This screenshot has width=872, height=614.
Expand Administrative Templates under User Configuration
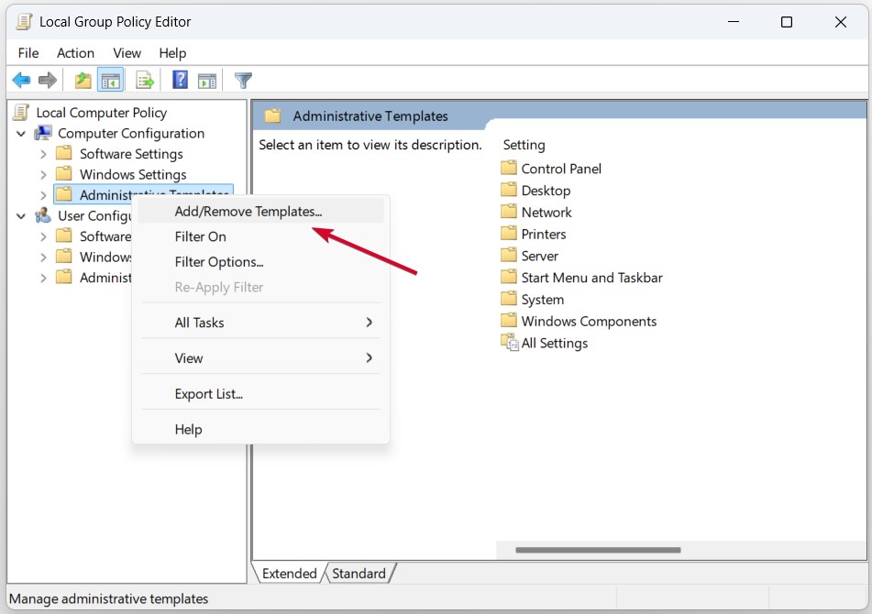[x=43, y=278]
